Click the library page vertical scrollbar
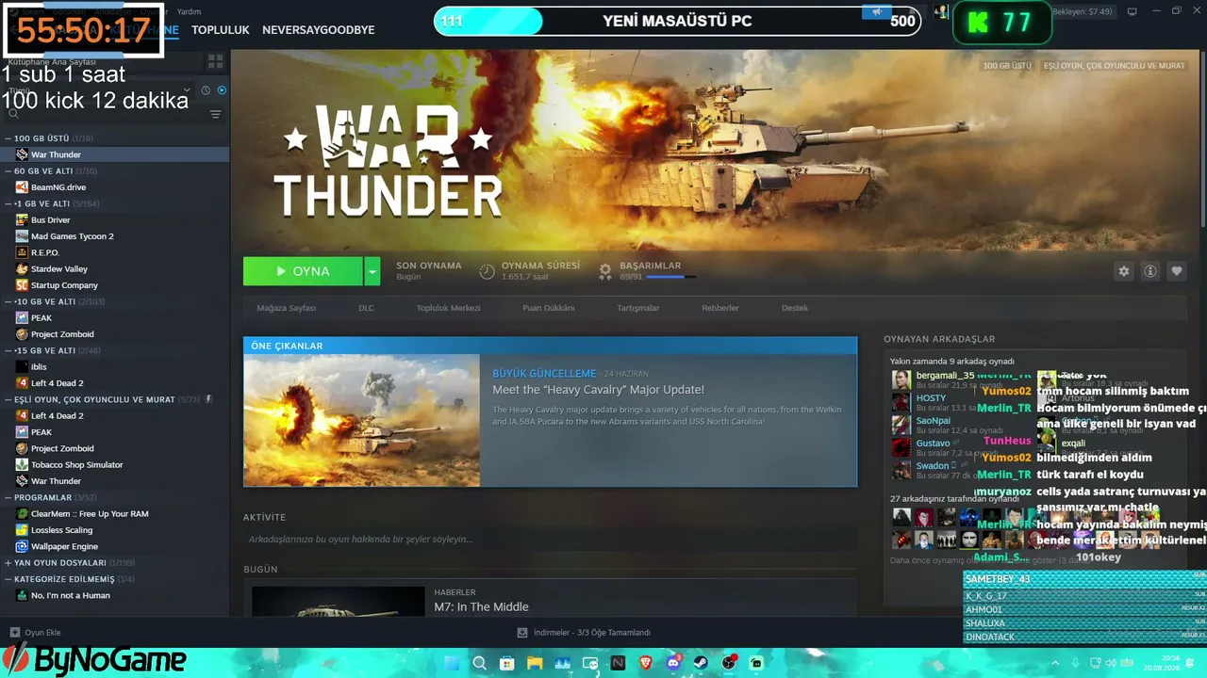 pyautogui.click(x=1202, y=141)
